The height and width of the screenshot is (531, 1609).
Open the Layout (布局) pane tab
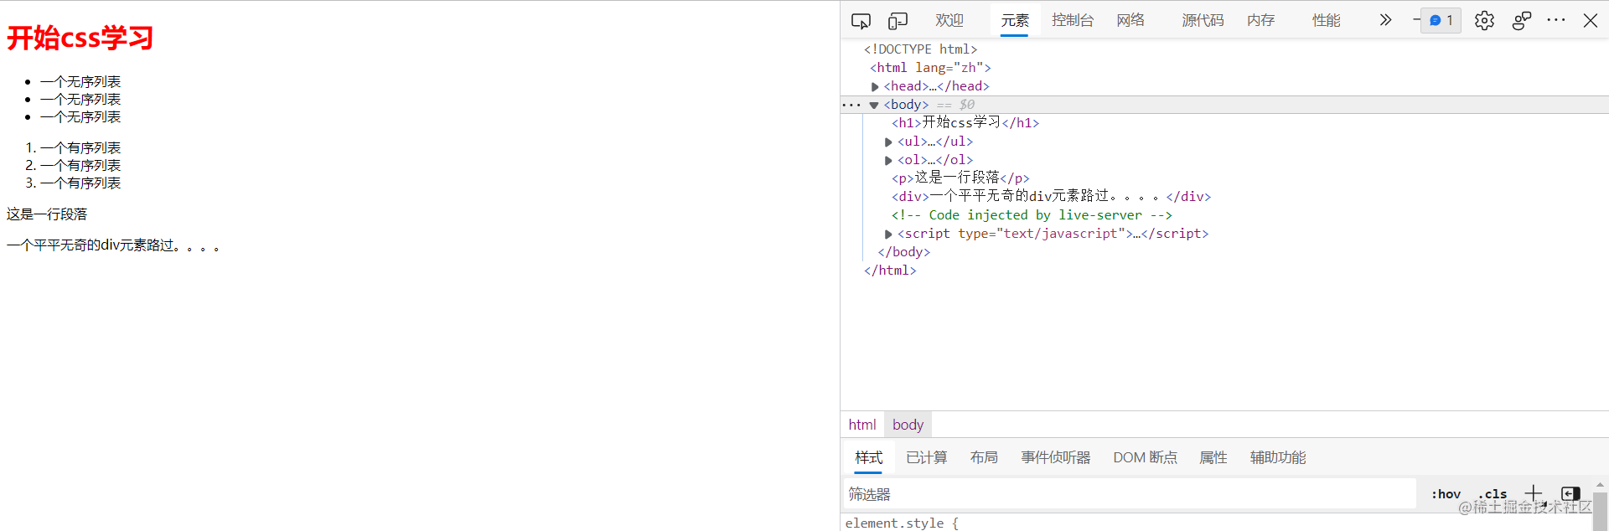(984, 457)
